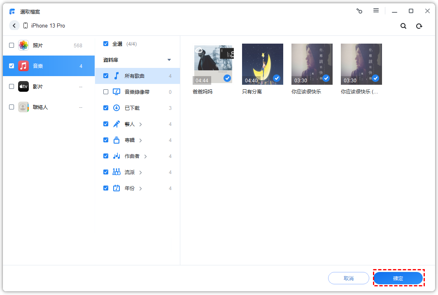Viewport: 438px width, 295px height.
Task: Click the back arrow beside iPhone 13 Pro
Action: click(x=14, y=26)
